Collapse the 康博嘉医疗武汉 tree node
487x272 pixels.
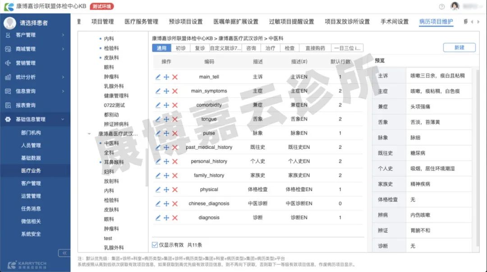pos(89,134)
